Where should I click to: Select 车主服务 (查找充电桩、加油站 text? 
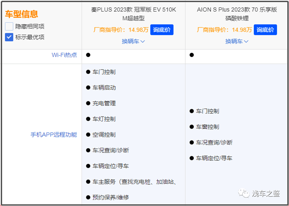tap(134, 182)
